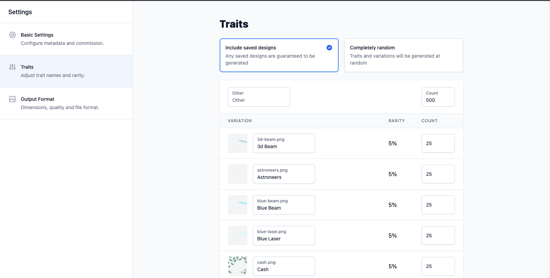
Task: Edit the Cash variation name
Action: 284,266
